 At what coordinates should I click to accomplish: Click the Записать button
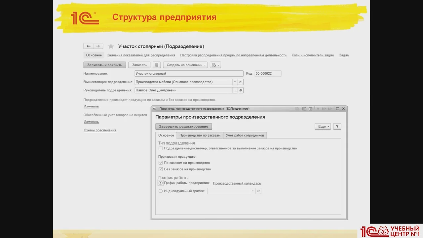point(139,65)
